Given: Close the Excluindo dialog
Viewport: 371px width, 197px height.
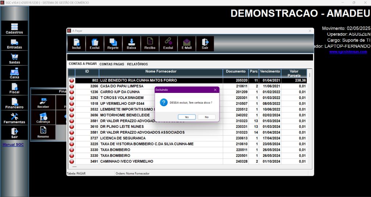Looking at the screenshot, I should tap(215, 90).
